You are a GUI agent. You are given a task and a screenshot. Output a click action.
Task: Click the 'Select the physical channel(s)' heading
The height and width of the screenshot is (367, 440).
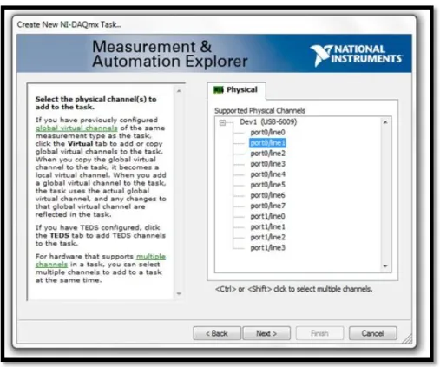[x=95, y=103]
